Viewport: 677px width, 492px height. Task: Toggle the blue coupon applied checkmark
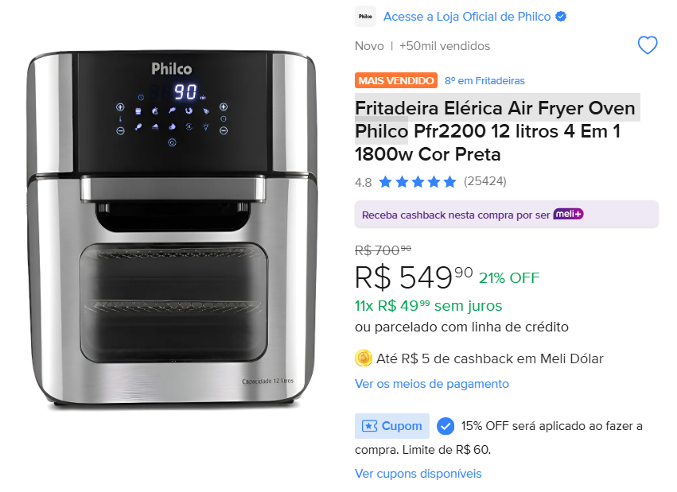[445, 426]
